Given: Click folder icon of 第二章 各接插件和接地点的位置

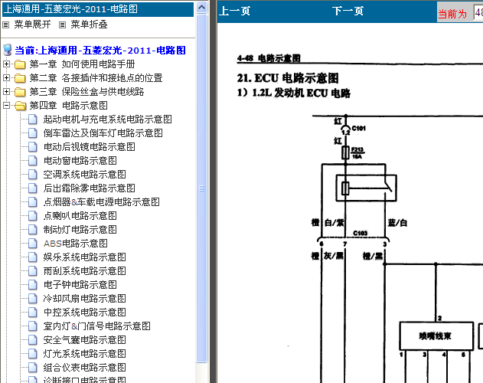Looking at the screenshot, I should coord(20,78).
